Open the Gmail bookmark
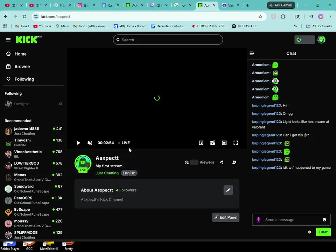 [22, 26]
